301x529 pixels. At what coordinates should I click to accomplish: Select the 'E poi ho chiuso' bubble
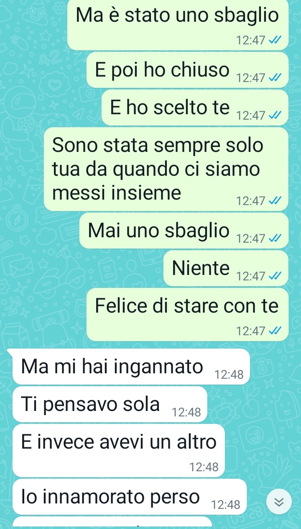187,70
